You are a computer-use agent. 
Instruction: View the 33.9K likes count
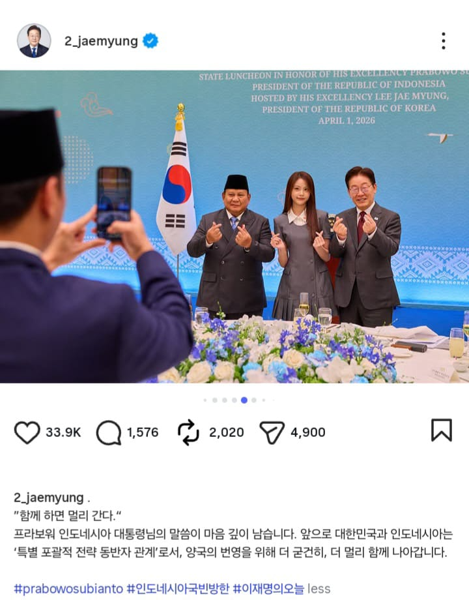coord(63,432)
